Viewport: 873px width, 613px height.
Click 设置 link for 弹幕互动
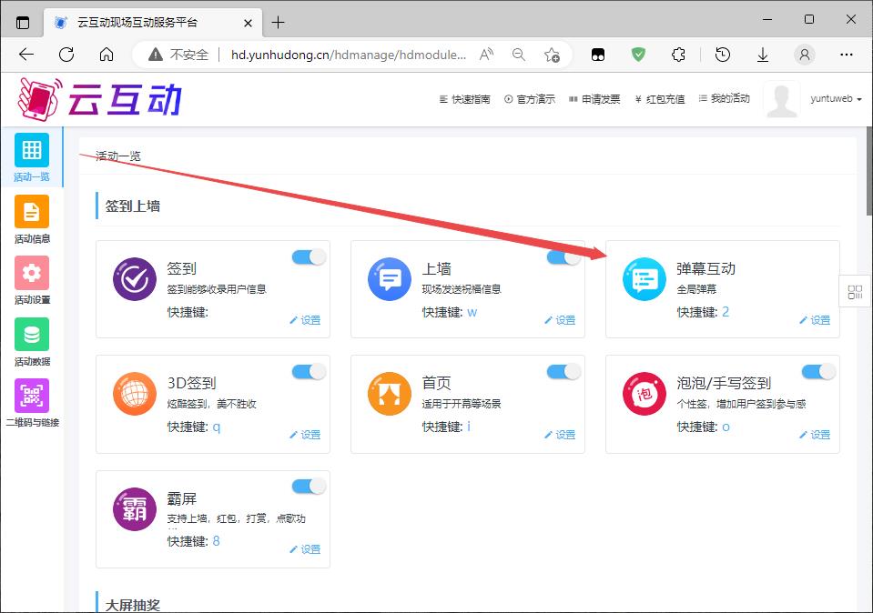[x=815, y=320]
